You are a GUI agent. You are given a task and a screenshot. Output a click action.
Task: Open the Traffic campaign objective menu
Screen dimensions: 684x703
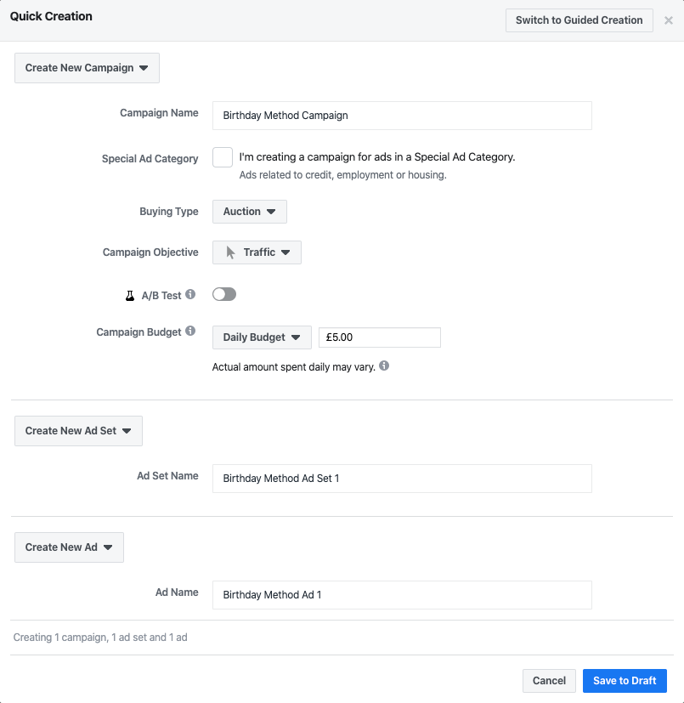click(257, 252)
